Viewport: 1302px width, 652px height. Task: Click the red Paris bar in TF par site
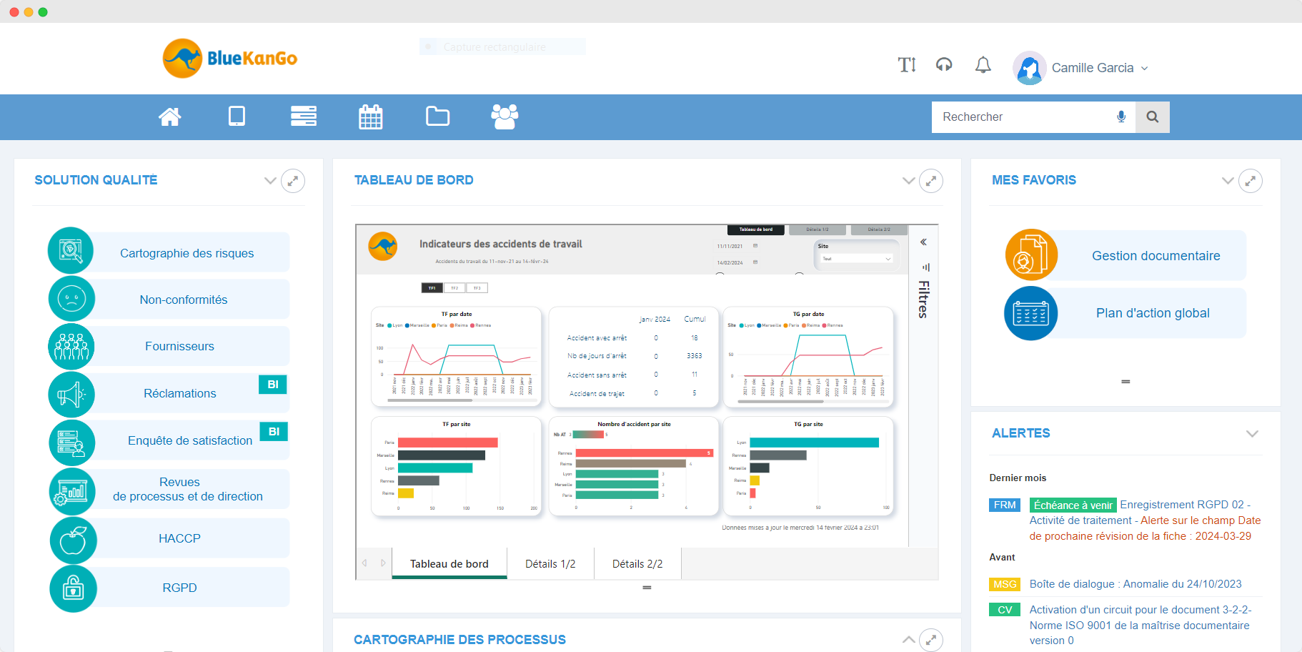pos(447,443)
